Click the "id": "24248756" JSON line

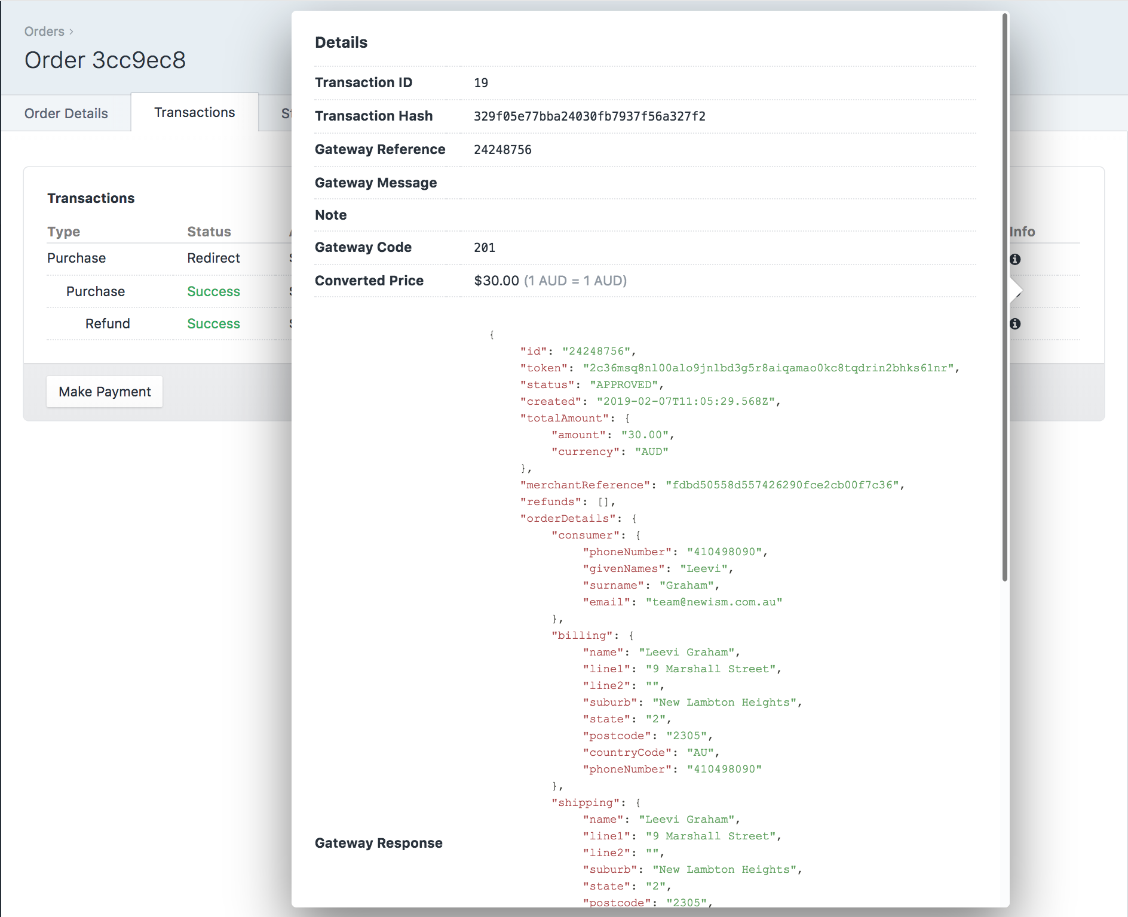578,351
